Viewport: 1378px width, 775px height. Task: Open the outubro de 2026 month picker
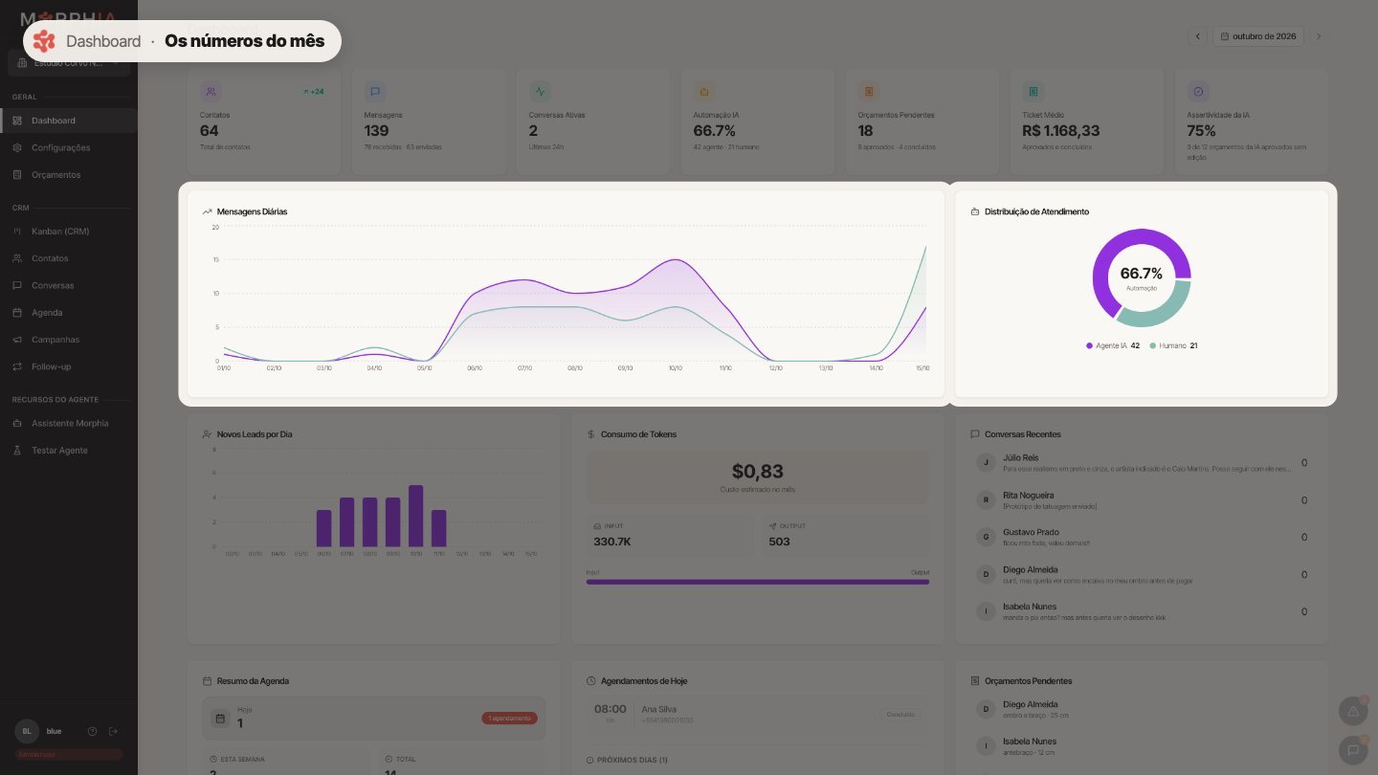coord(1257,36)
